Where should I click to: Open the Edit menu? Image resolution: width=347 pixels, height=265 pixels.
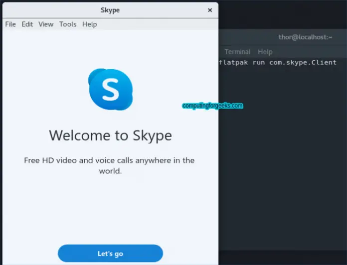(27, 24)
